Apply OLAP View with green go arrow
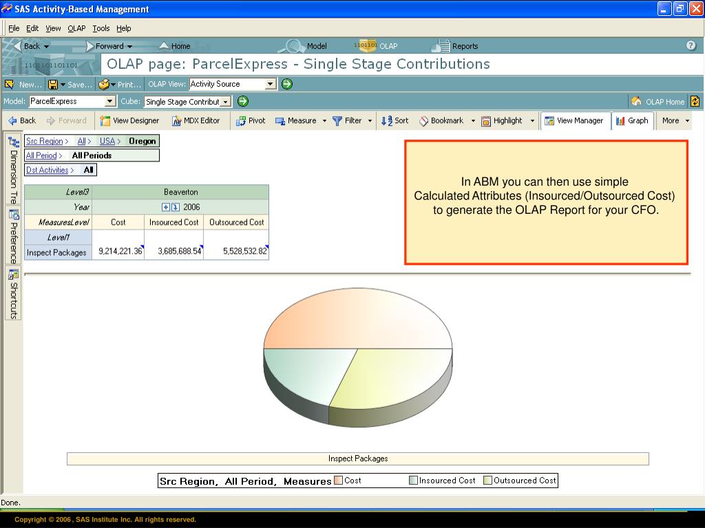 (x=287, y=84)
